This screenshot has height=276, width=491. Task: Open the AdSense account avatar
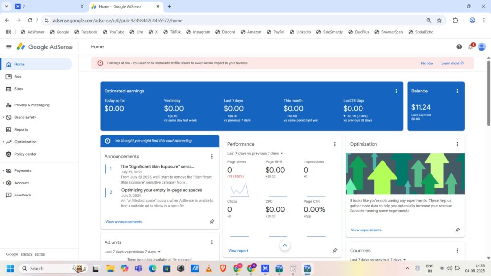tap(481, 46)
